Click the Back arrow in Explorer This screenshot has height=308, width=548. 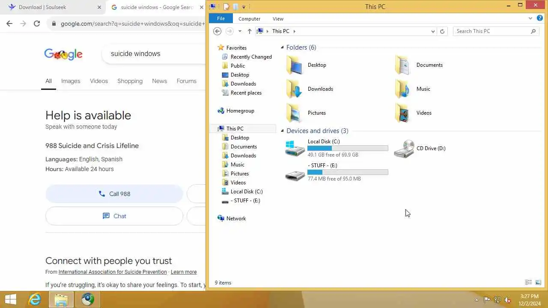point(217,31)
